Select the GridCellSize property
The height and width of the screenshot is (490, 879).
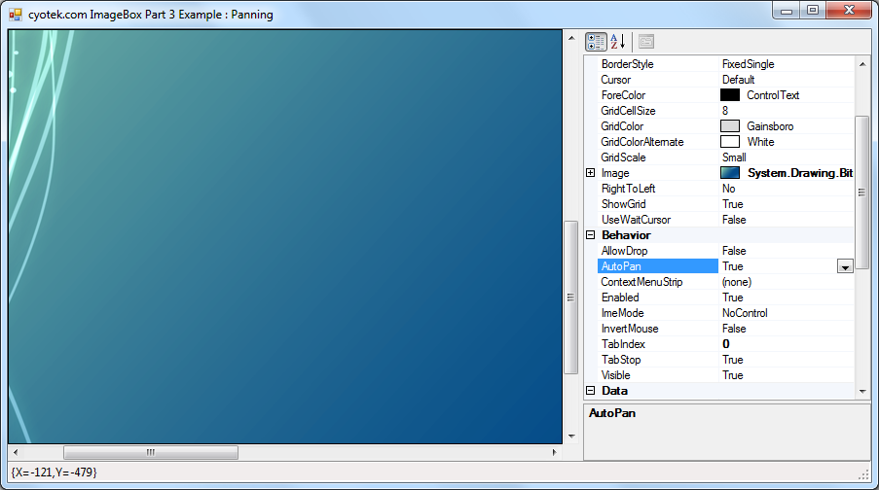(628, 111)
